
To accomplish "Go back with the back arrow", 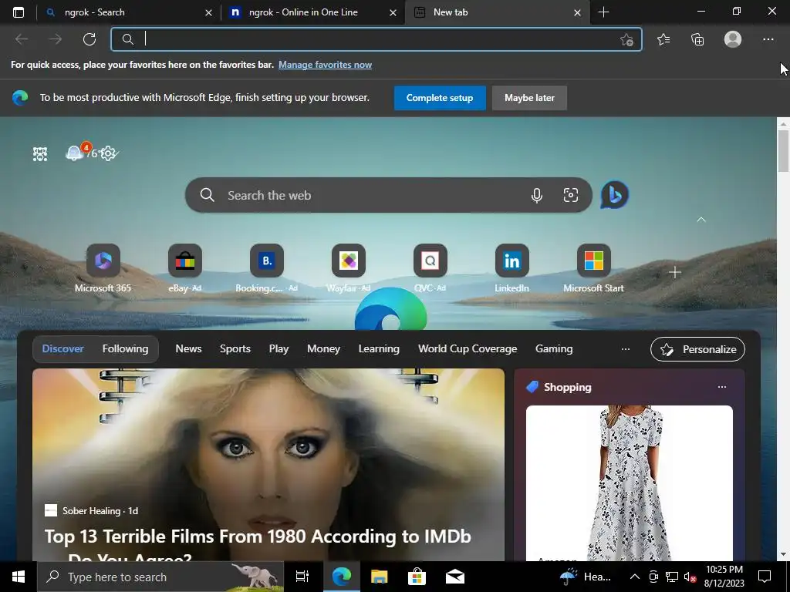I will pyautogui.click(x=22, y=39).
